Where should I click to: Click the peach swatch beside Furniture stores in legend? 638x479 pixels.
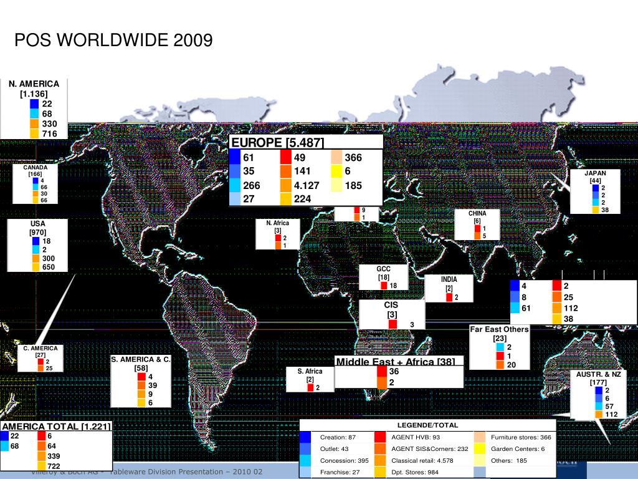tap(480, 437)
